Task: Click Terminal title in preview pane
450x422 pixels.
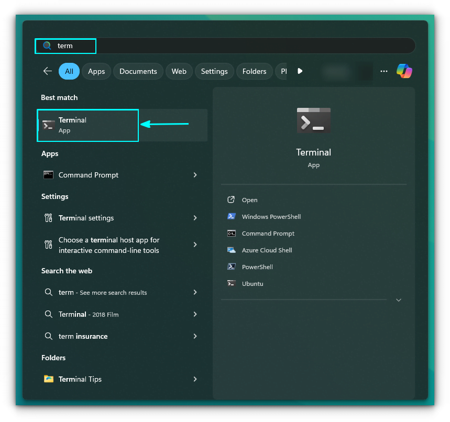Action: [x=314, y=152]
